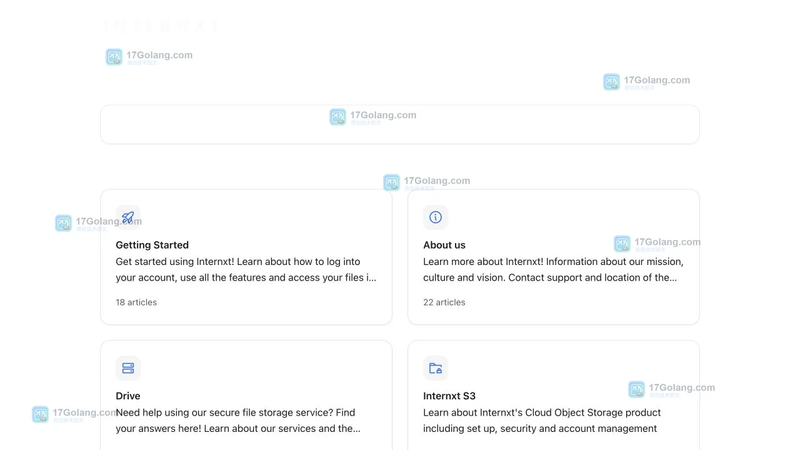Viewport: 800px width, 450px height.
Task: Click the info circle icon above About us
Action: click(x=436, y=217)
